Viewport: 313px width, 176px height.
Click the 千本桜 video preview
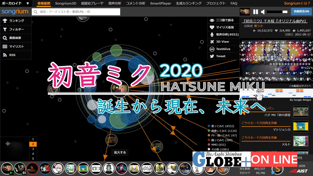click(x=276, y=61)
